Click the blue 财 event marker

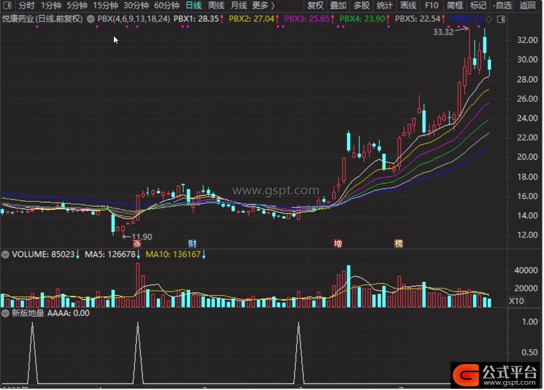click(x=192, y=244)
